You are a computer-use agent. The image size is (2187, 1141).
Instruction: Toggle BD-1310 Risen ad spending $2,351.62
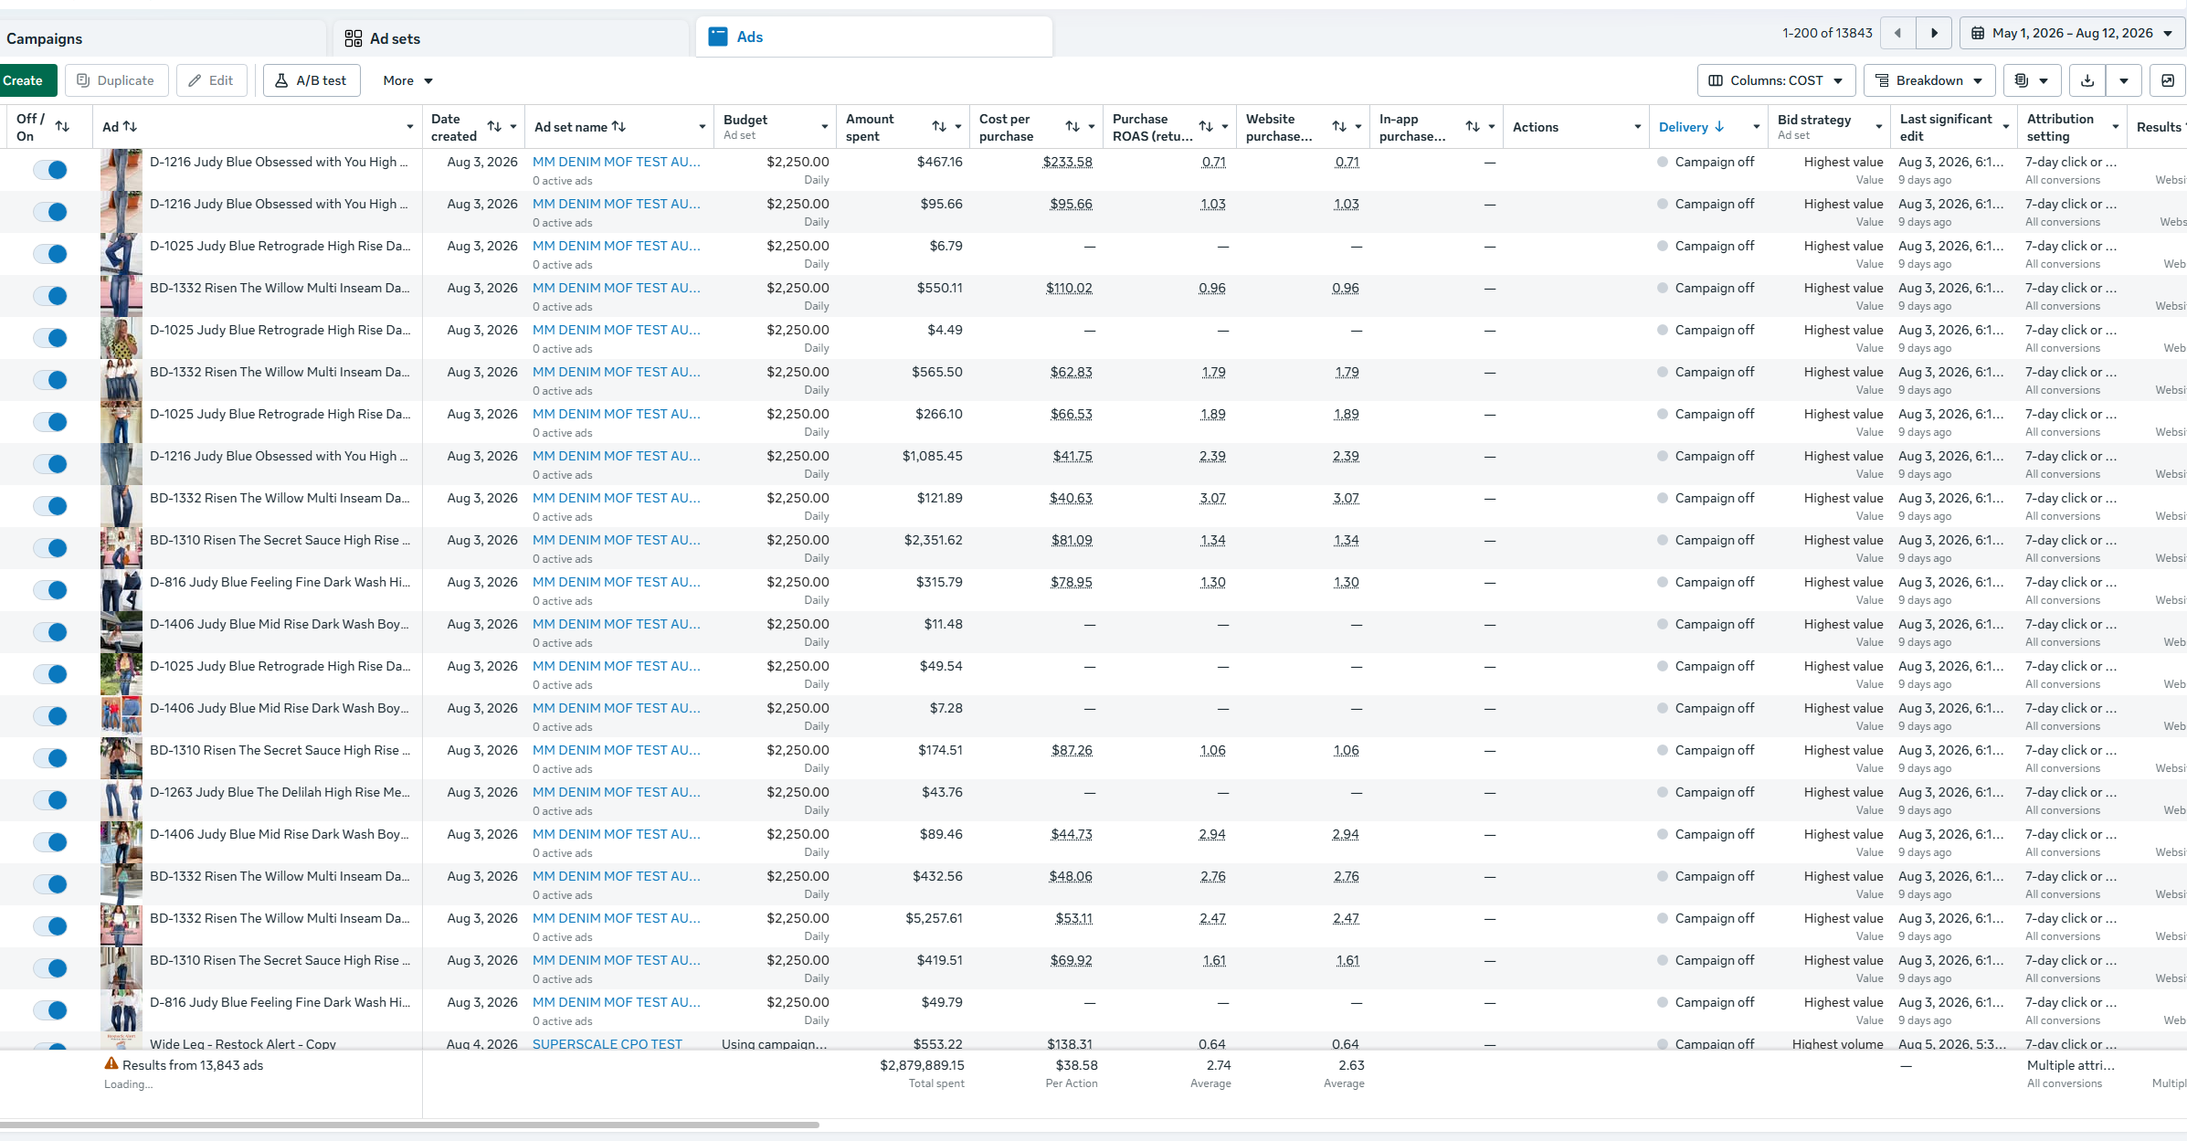tap(50, 548)
